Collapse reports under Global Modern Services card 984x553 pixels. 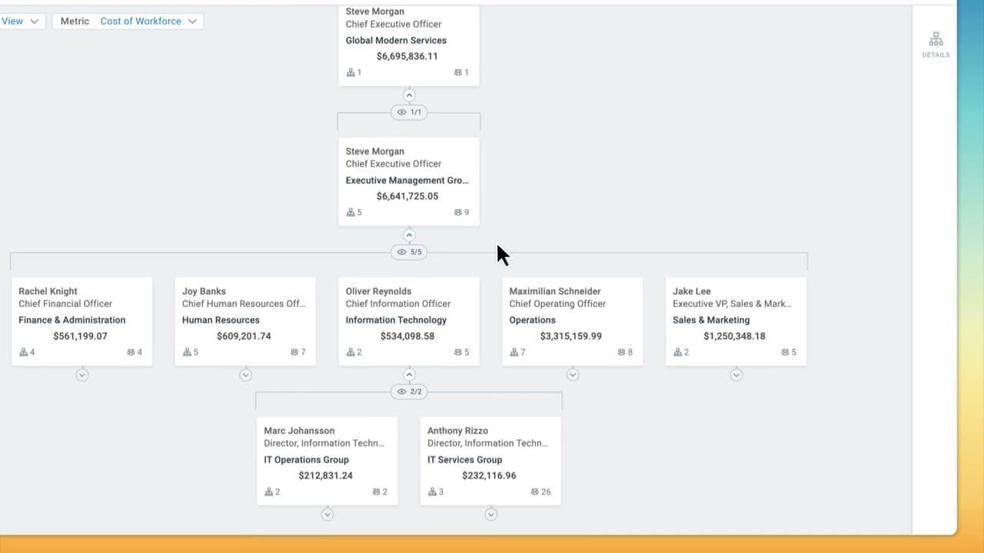409,96
